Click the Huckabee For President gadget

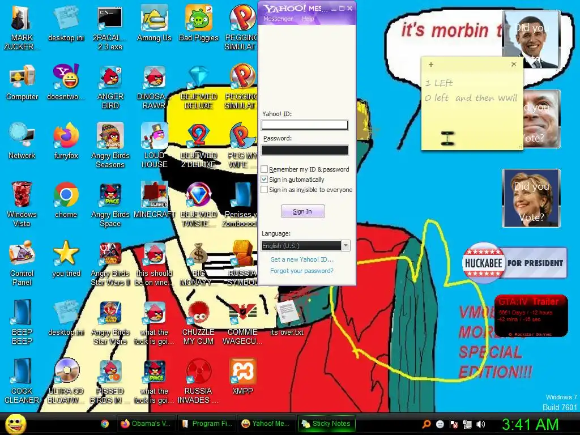(514, 263)
